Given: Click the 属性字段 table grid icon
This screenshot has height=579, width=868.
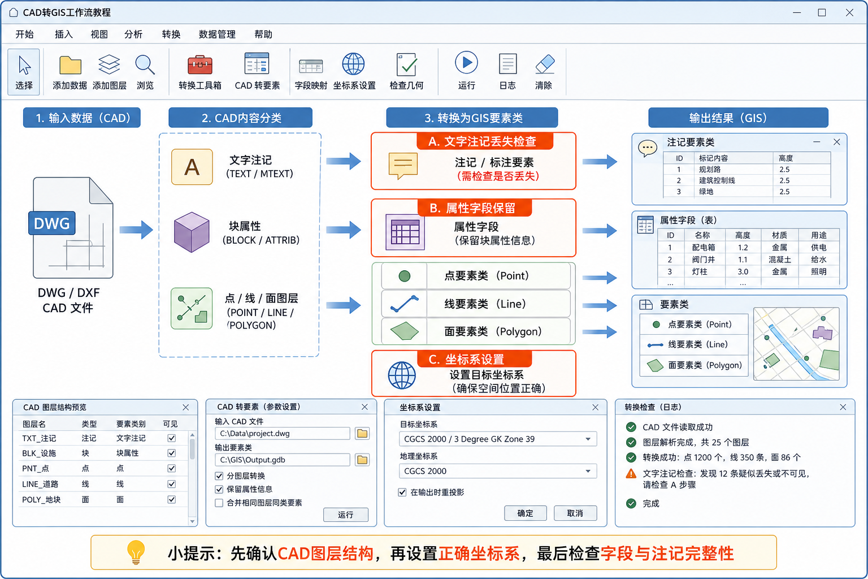Looking at the screenshot, I should (x=405, y=232).
